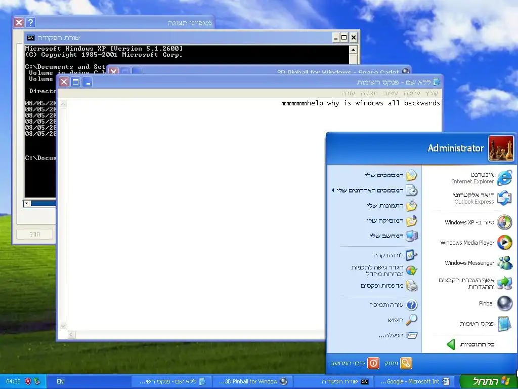The image size is (518, 389).
Task: Launch Outlook Express email icon
Action: coord(504,198)
